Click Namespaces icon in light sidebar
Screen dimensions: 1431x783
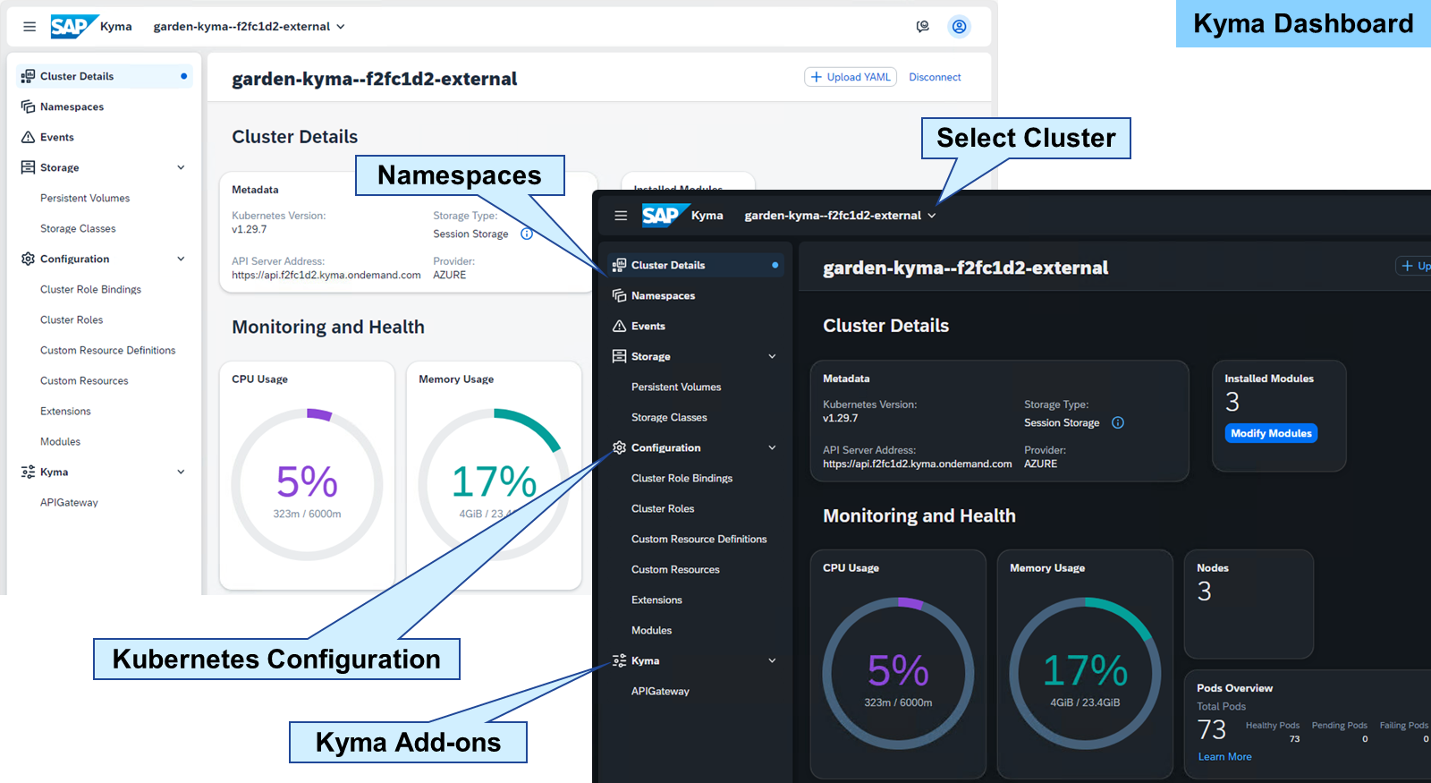pyautogui.click(x=28, y=106)
